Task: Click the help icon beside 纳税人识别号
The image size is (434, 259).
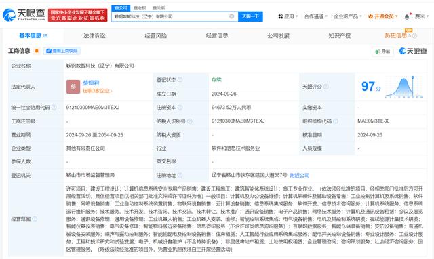Action: [190, 121]
